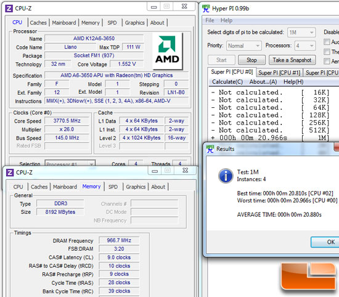Minimize the top CPU-Z window
The height and width of the screenshot is (297, 339).
coord(153,7)
